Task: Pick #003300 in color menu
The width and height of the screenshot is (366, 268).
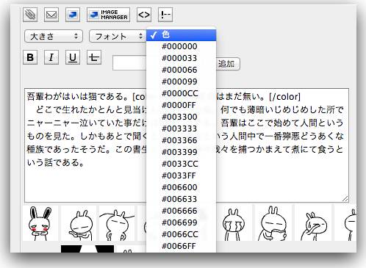Action: [182, 117]
